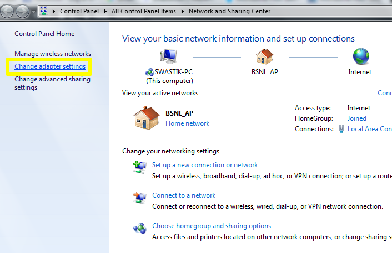Click the homegroup and sharing options icon
Image resolution: width=392 pixels, height=253 pixels.
point(140,228)
